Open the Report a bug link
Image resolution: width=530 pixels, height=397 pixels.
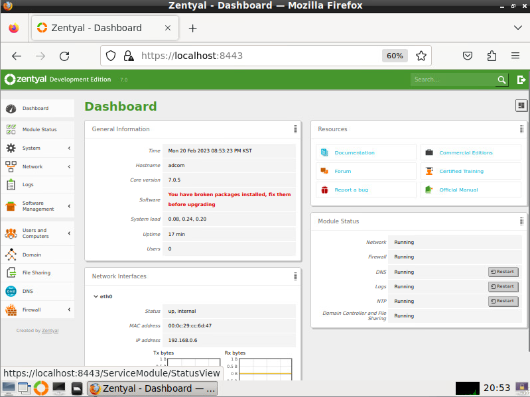tap(351, 190)
